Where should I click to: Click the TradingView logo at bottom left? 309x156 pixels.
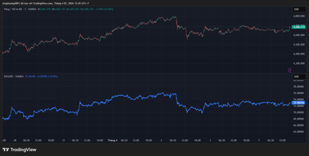(19, 149)
